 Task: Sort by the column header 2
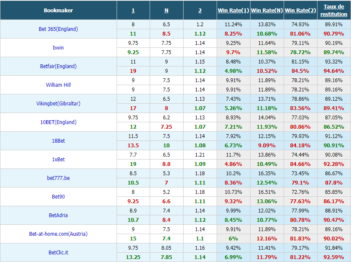click(200, 11)
